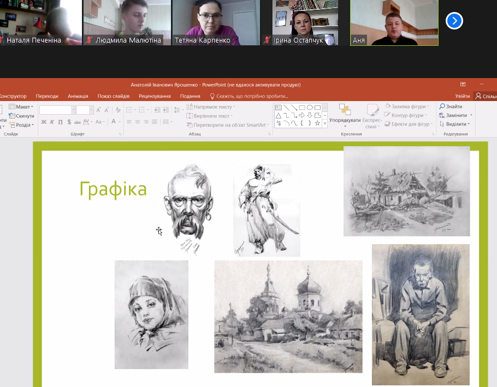Select the left brace shape
497x387 pixels.
301,123
